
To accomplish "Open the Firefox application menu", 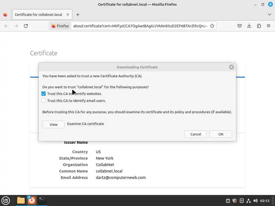I will pyautogui.click(x=269, y=26).
